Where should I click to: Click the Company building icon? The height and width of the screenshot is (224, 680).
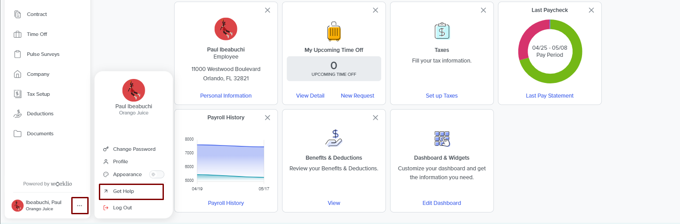(18, 74)
